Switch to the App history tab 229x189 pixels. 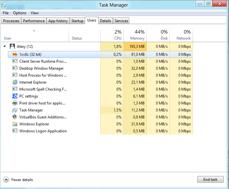click(58, 21)
